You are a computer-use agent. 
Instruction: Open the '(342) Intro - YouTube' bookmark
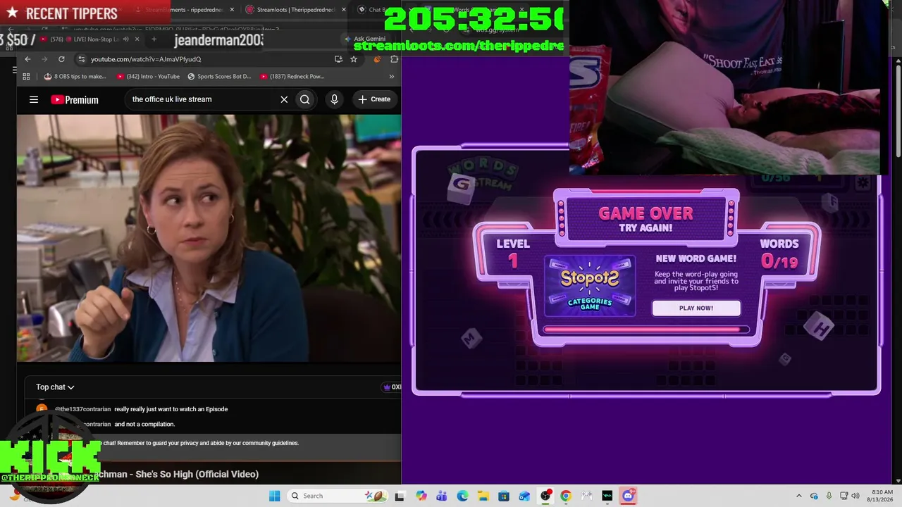pos(149,76)
